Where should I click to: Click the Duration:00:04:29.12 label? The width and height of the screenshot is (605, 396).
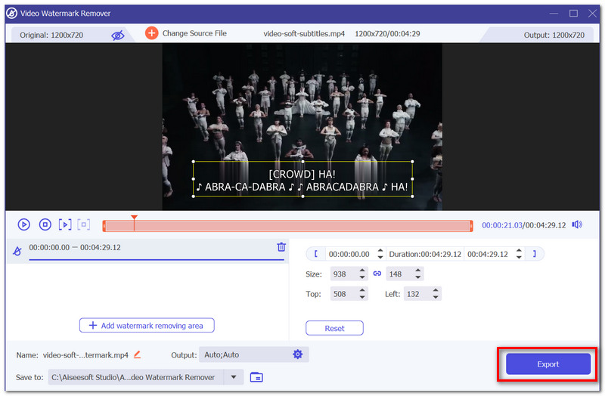(425, 254)
